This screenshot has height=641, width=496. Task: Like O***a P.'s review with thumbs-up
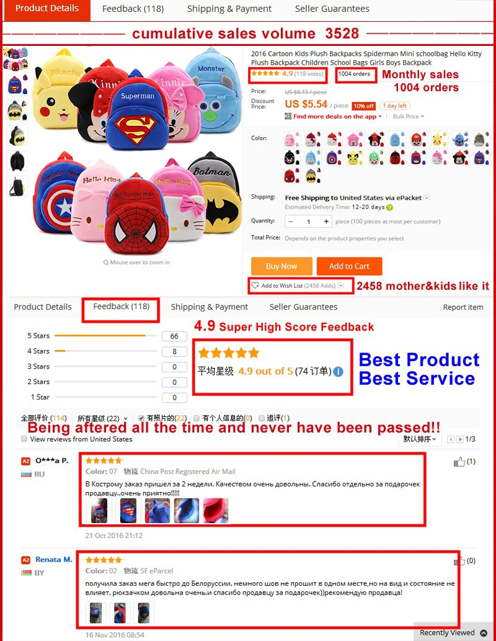pyautogui.click(x=459, y=462)
